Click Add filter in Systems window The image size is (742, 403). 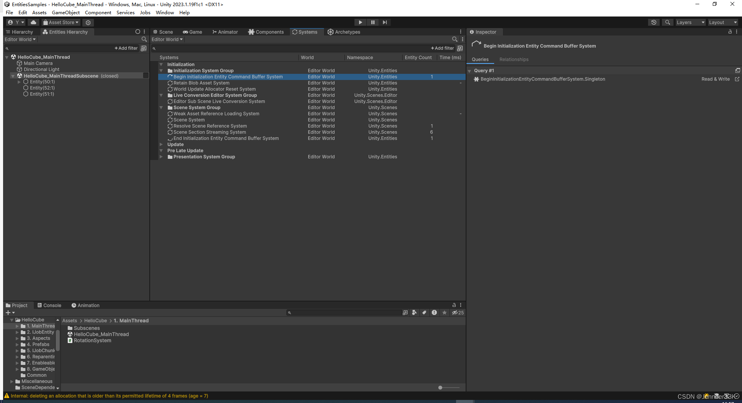point(442,48)
